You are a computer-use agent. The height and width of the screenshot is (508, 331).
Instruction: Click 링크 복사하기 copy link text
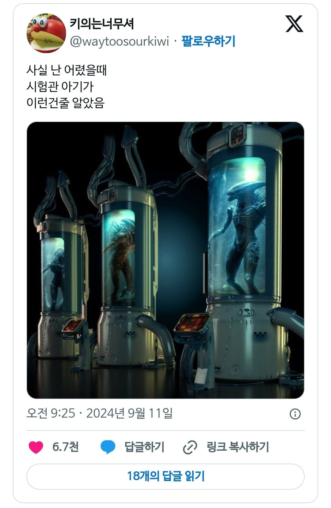(x=238, y=447)
